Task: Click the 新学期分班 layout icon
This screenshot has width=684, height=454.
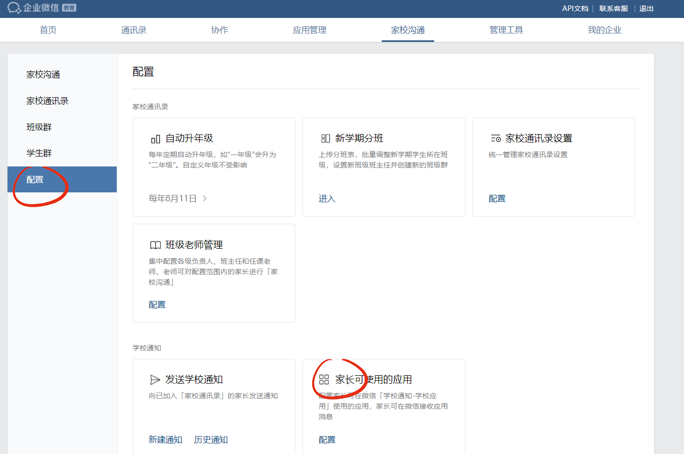Action: [325, 139]
